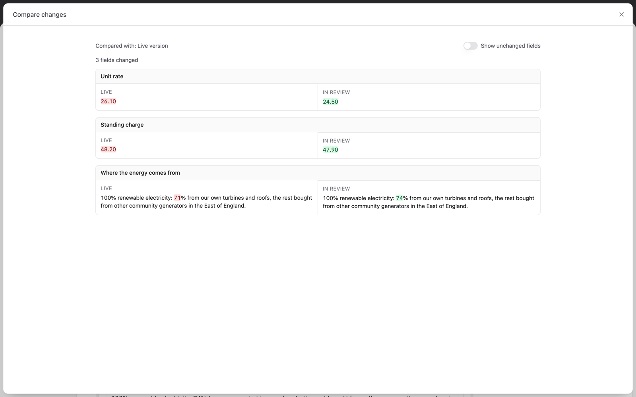Image resolution: width=636 pixels, height=397 pixels.
Task: Click IN REVIEW label under energy source field
Action: tap(336, 189)
